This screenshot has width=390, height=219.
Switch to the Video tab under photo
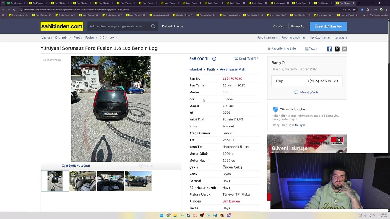(x=146, y=166)
